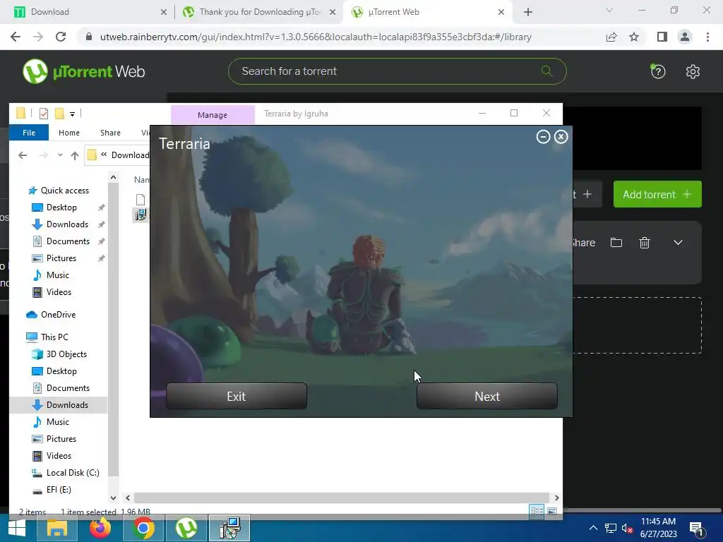Click the horizontal scrollbar in File Explorer

(x=341, y=498)
